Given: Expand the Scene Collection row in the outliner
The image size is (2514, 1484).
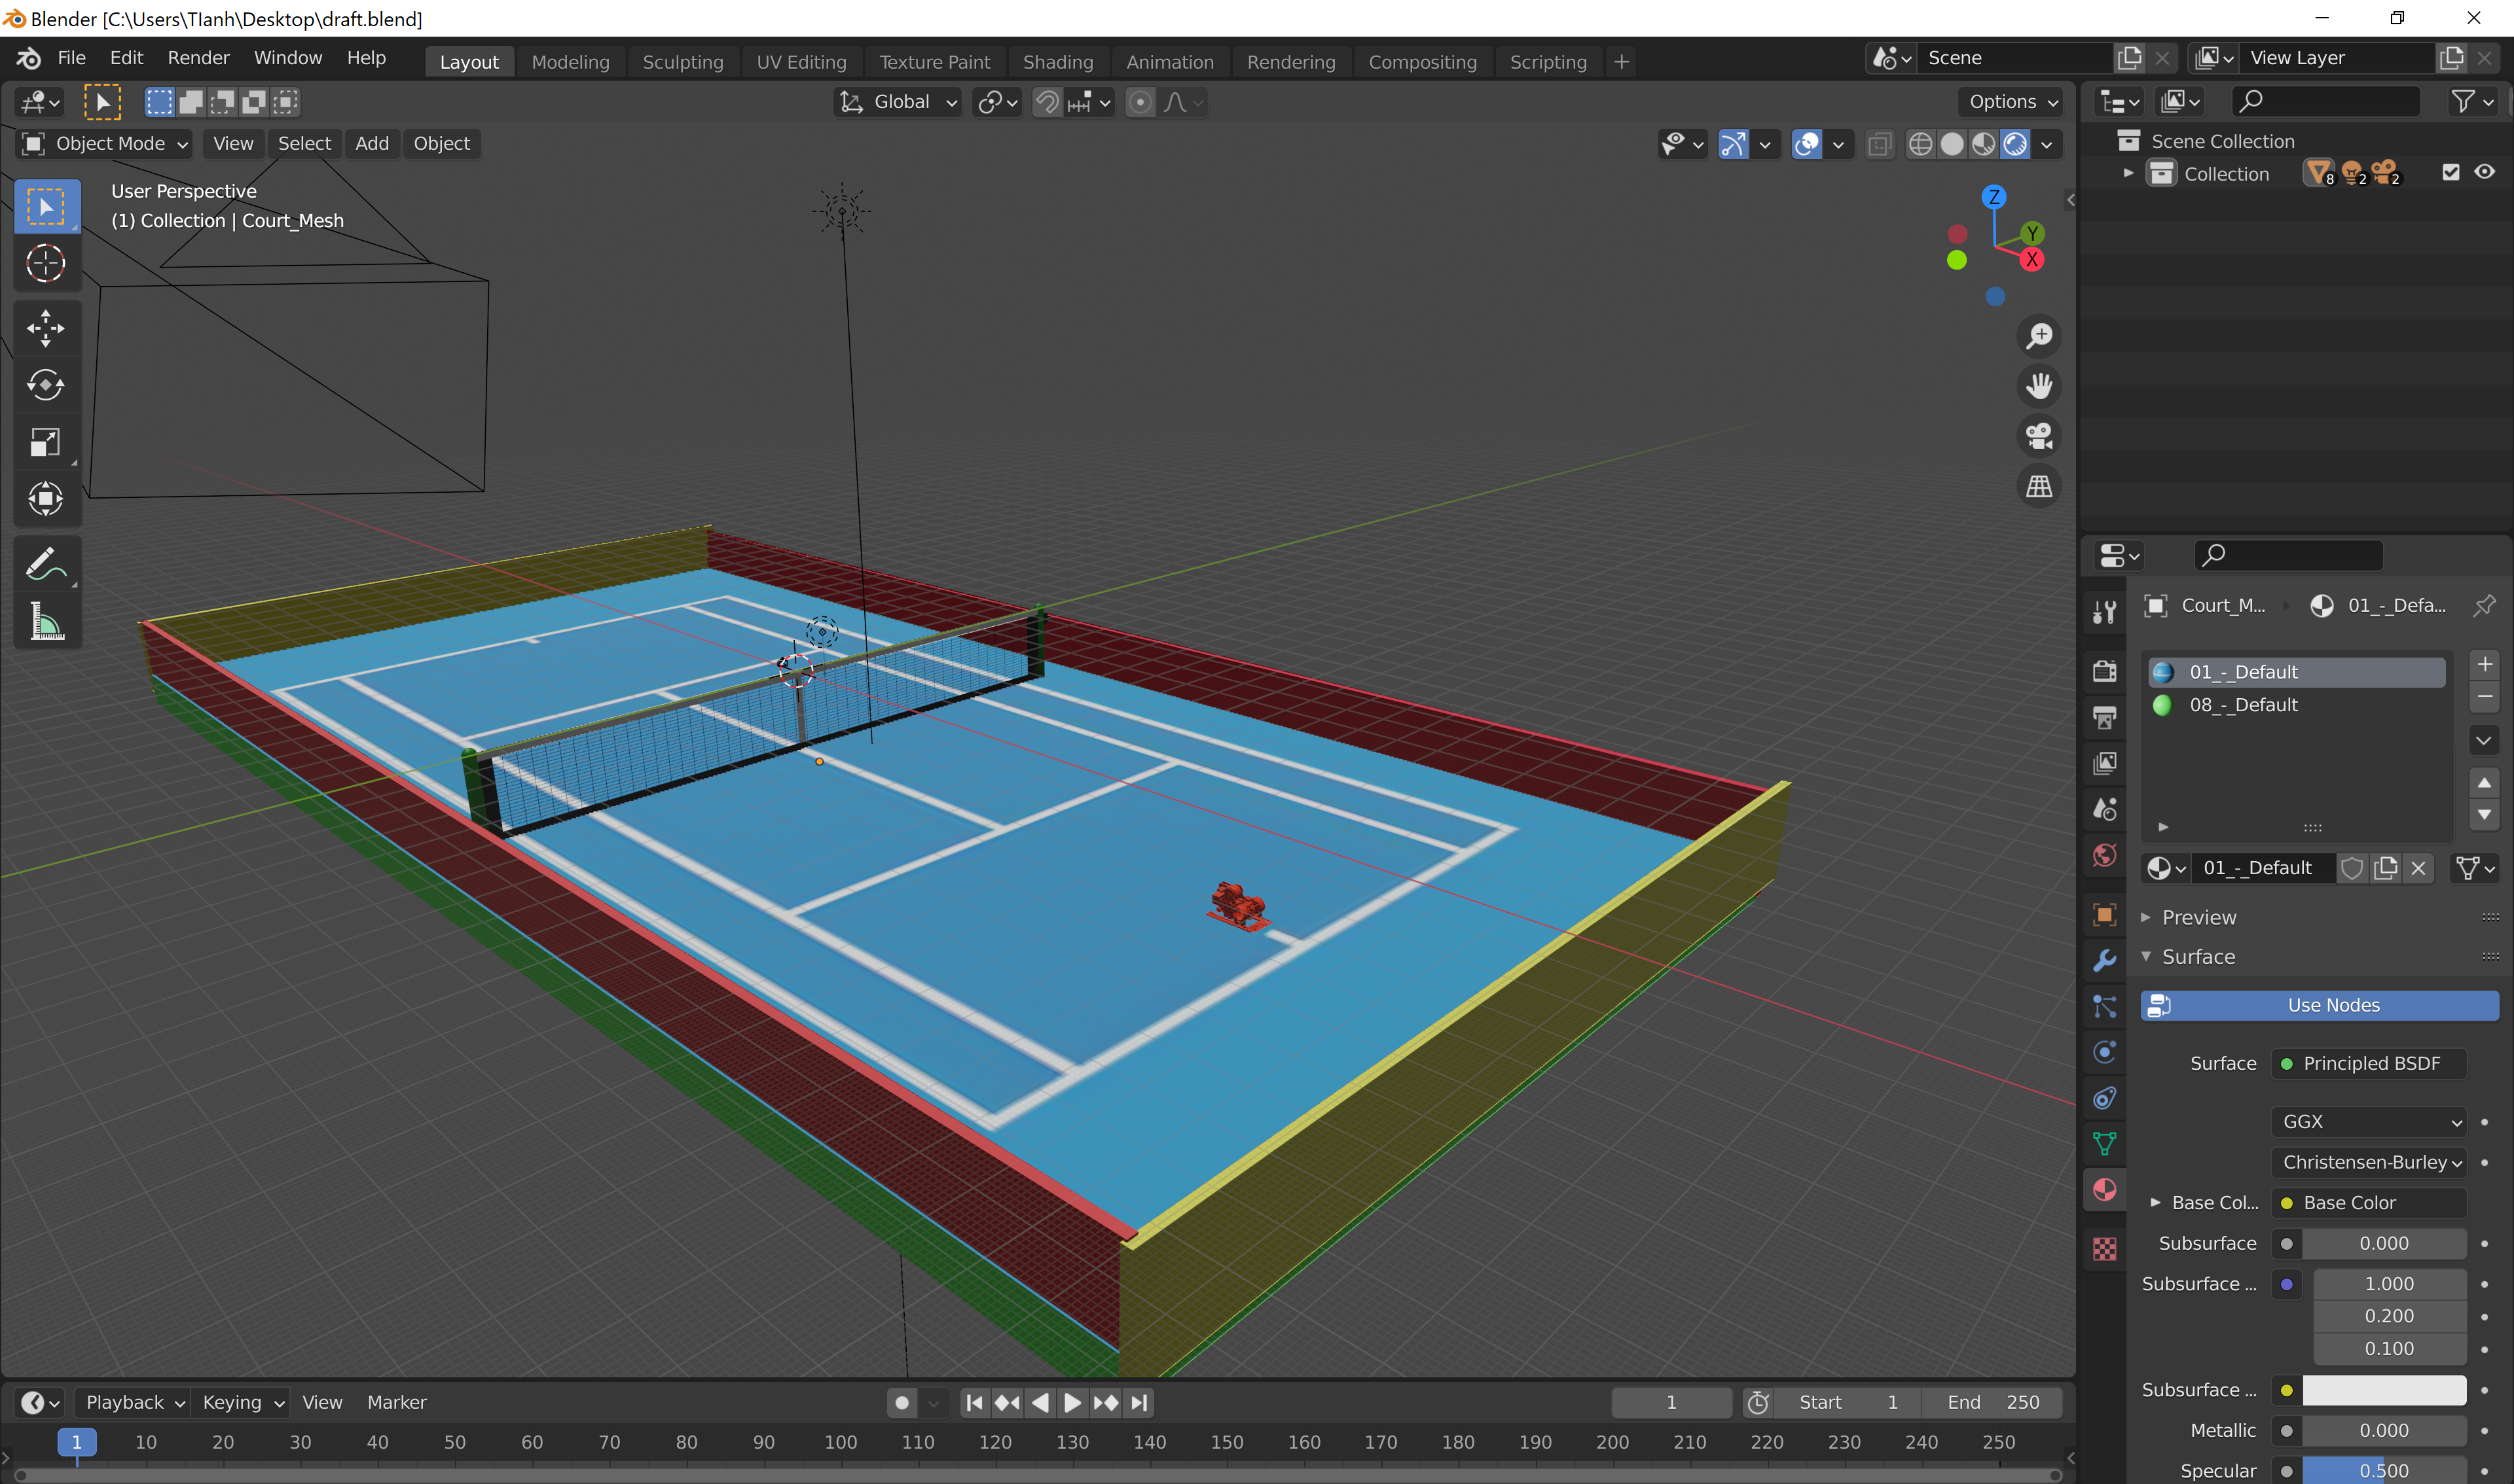Looking at the screenshot, I should (2128, 141).
